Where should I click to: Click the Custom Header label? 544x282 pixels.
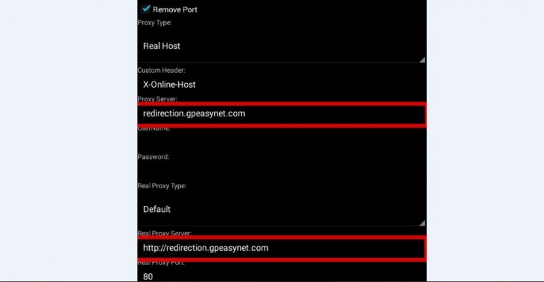tap(161, 70)
